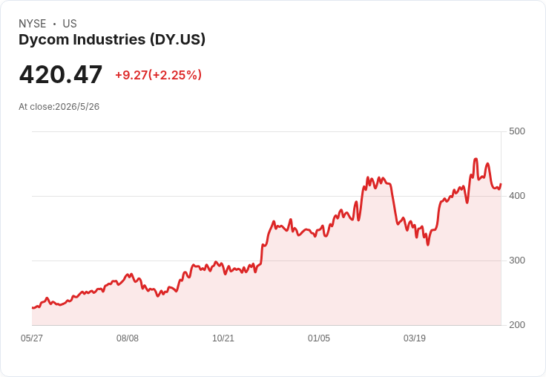Click the US market label
This screenshot has height=377, width=546.
tap(70, 24)
